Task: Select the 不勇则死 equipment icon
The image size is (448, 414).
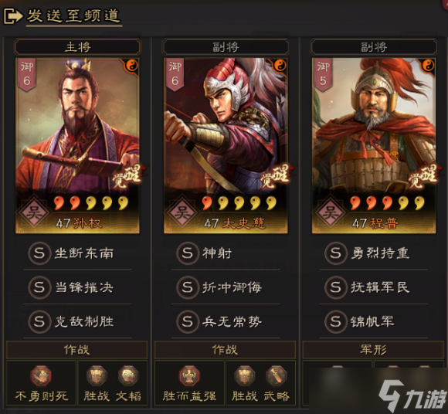Action: tap(41, 375)
